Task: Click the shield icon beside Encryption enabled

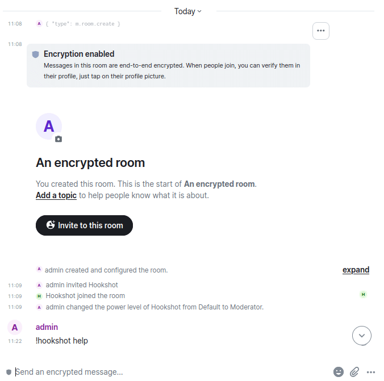Action: tap(36, 54)
